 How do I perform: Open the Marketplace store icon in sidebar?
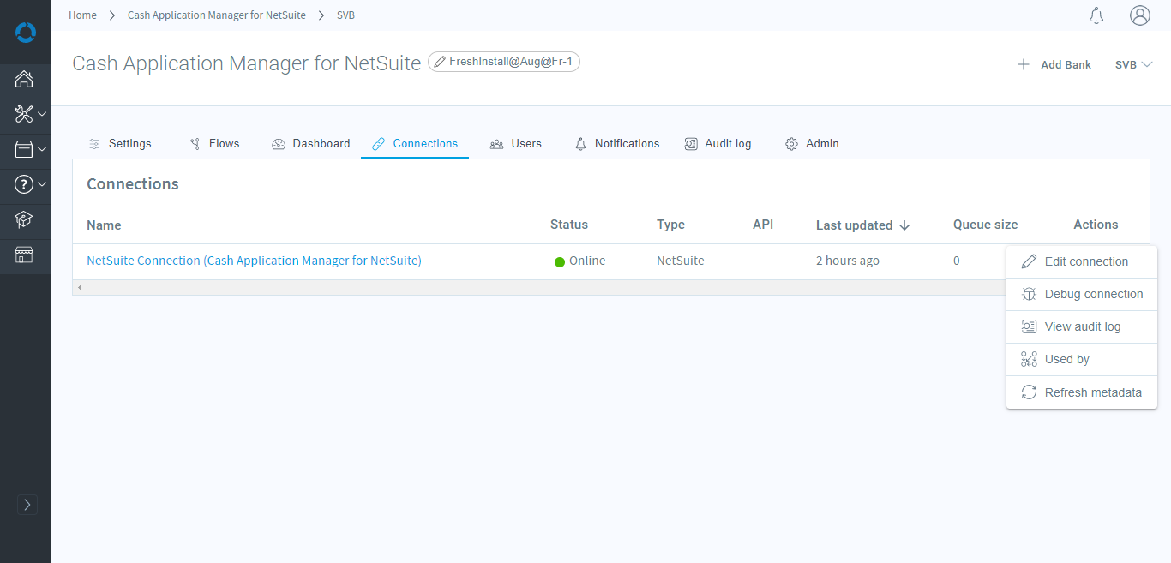click(24, 255)
